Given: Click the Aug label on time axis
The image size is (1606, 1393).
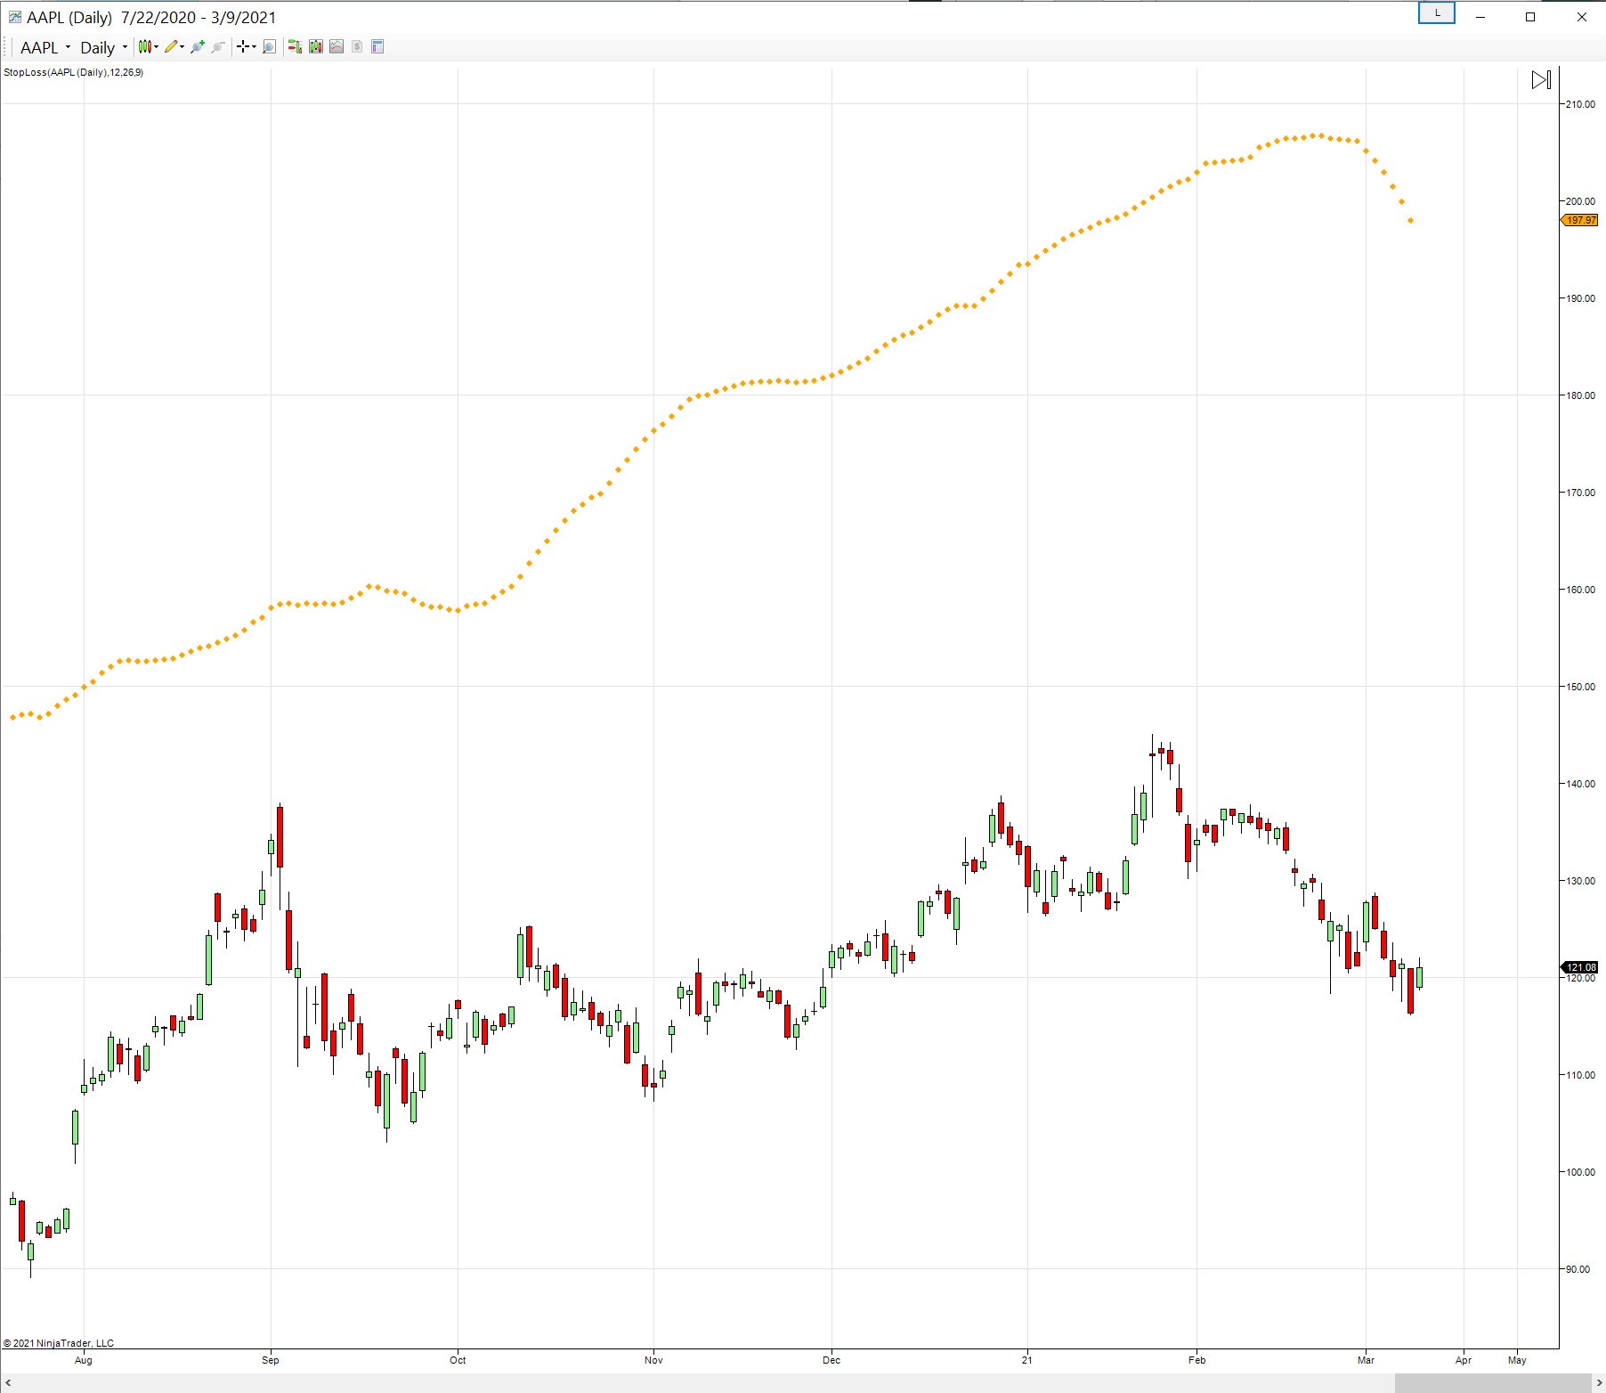Looking at the screenshot, I should click(x=84, y=1360).
